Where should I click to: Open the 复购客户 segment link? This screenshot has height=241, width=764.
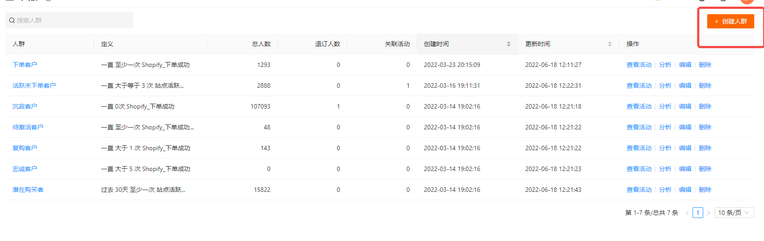click(25, 148)
